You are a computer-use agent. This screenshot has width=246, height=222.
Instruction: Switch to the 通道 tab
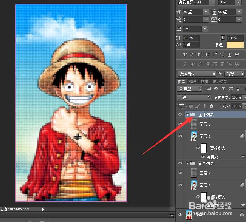click(x=193, y=82)
